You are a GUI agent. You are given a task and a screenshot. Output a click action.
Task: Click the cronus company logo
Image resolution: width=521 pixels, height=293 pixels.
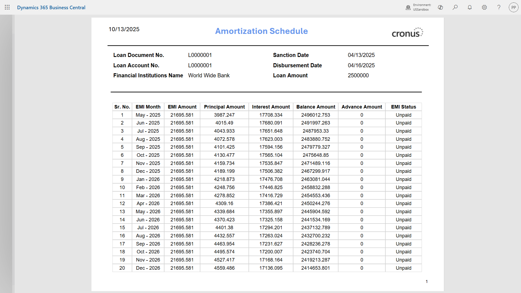(407, 33)
